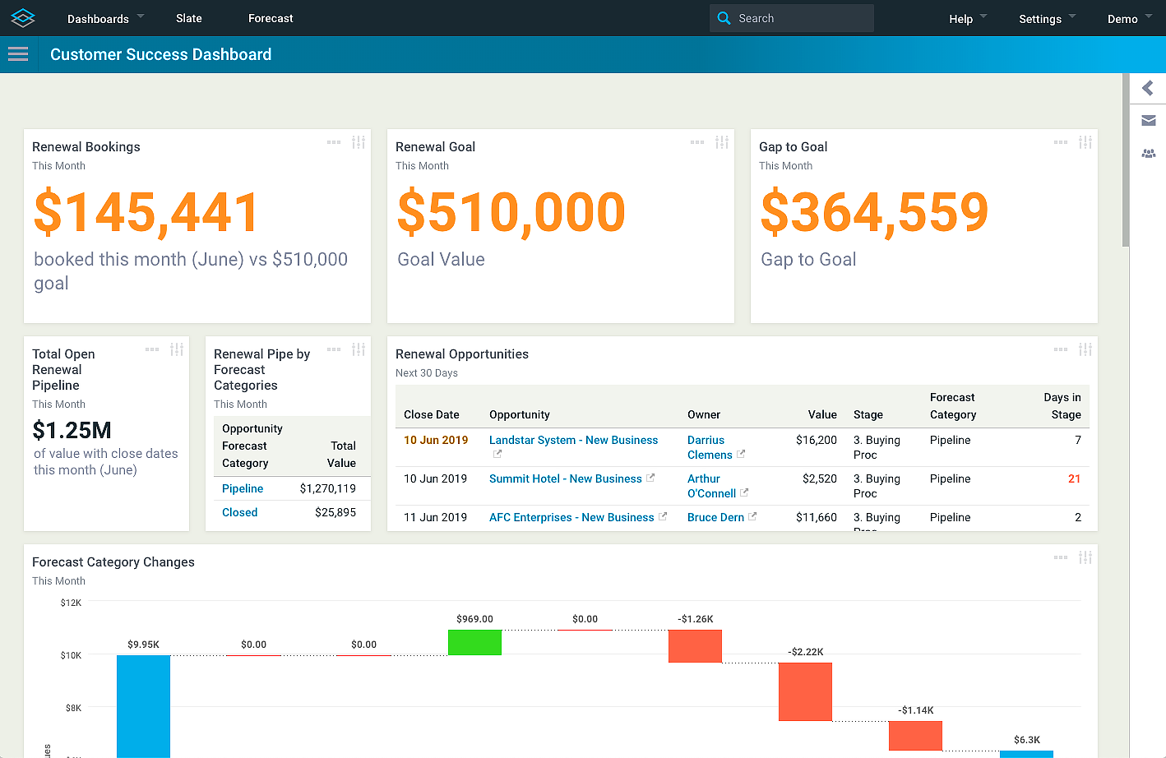
Task: Collapse the right side panel chevron
Action: click(1148, 88)
